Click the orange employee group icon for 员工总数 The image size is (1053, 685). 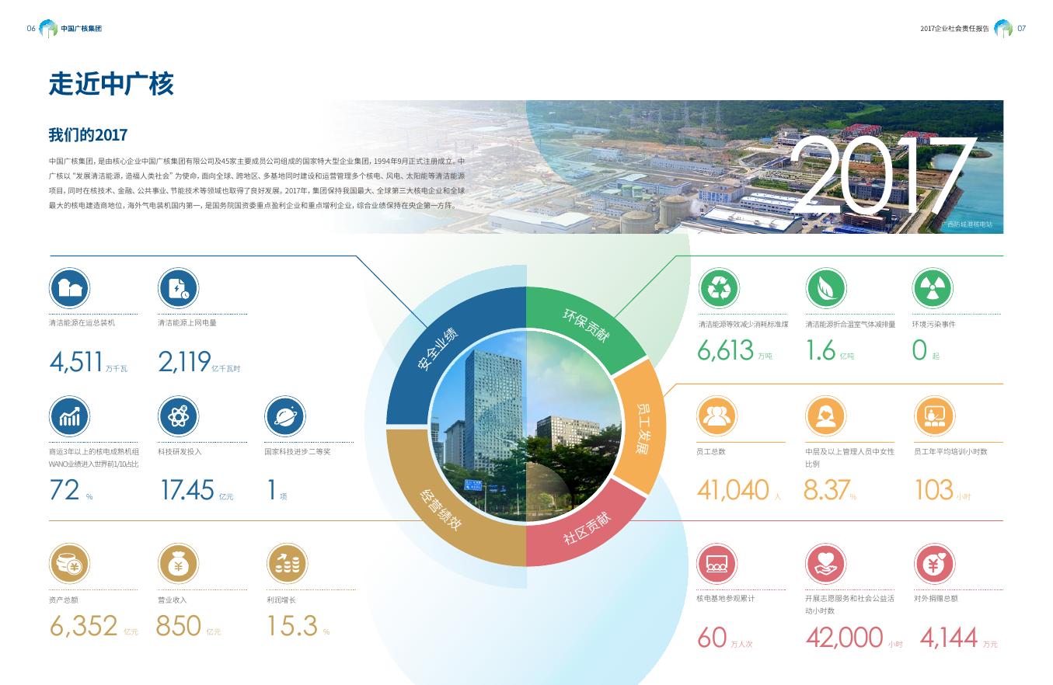coord(716,416)
